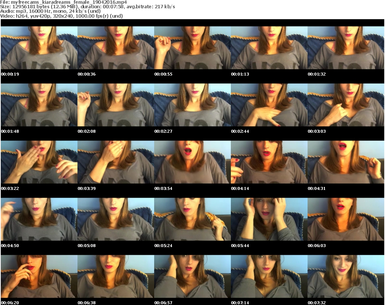Click the timestamp text 00:03:54
This screenshot has width=385, height=305.
click(163, 188)
